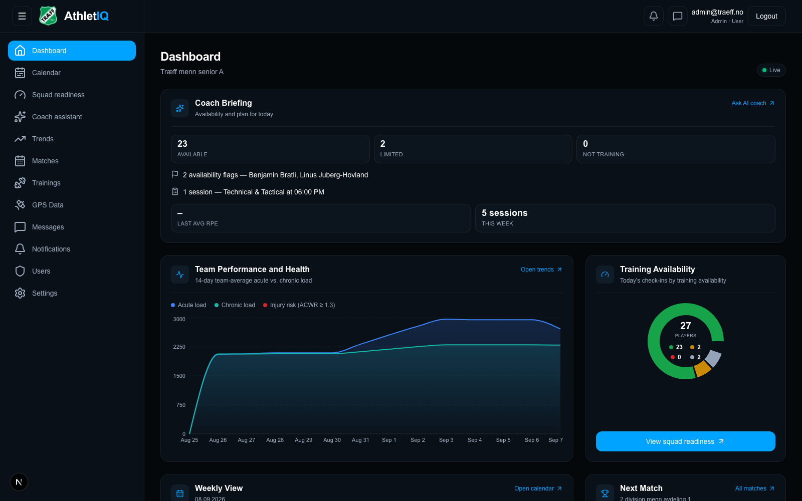Toggle the Acute load legend series
802x501 pixels.
(x=188, y=305)
